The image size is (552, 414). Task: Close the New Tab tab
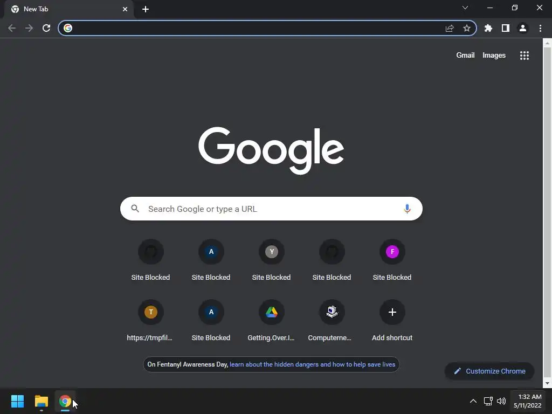[125, 9]
